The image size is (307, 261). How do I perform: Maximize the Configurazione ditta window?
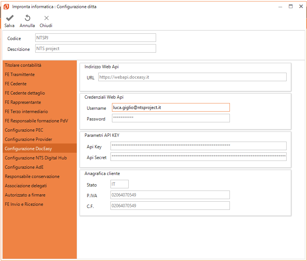pos(291,6)
